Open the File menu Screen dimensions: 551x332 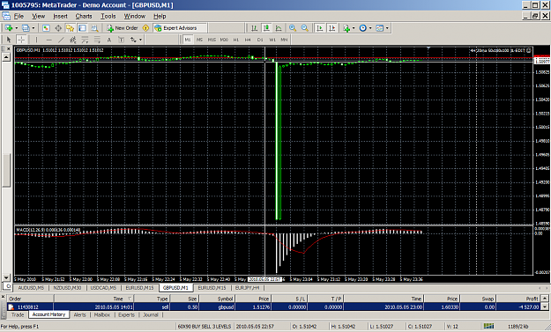[x=19, y=16]
